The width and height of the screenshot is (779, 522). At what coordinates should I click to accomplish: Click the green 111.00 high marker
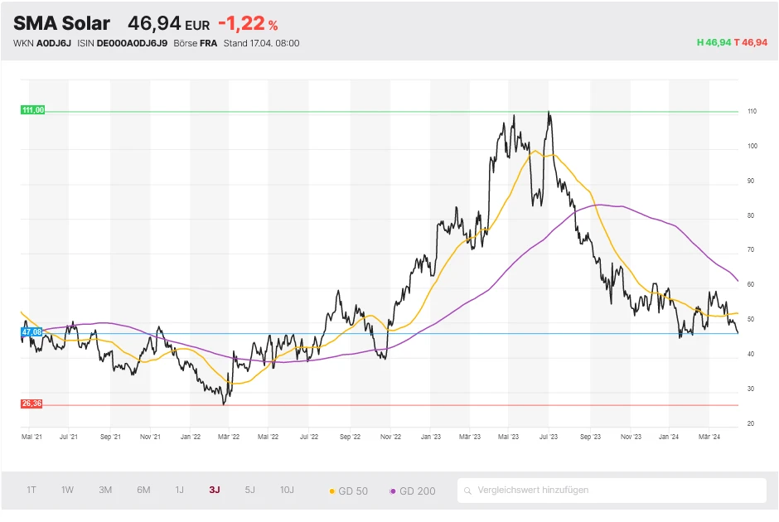tap(33, 110)
